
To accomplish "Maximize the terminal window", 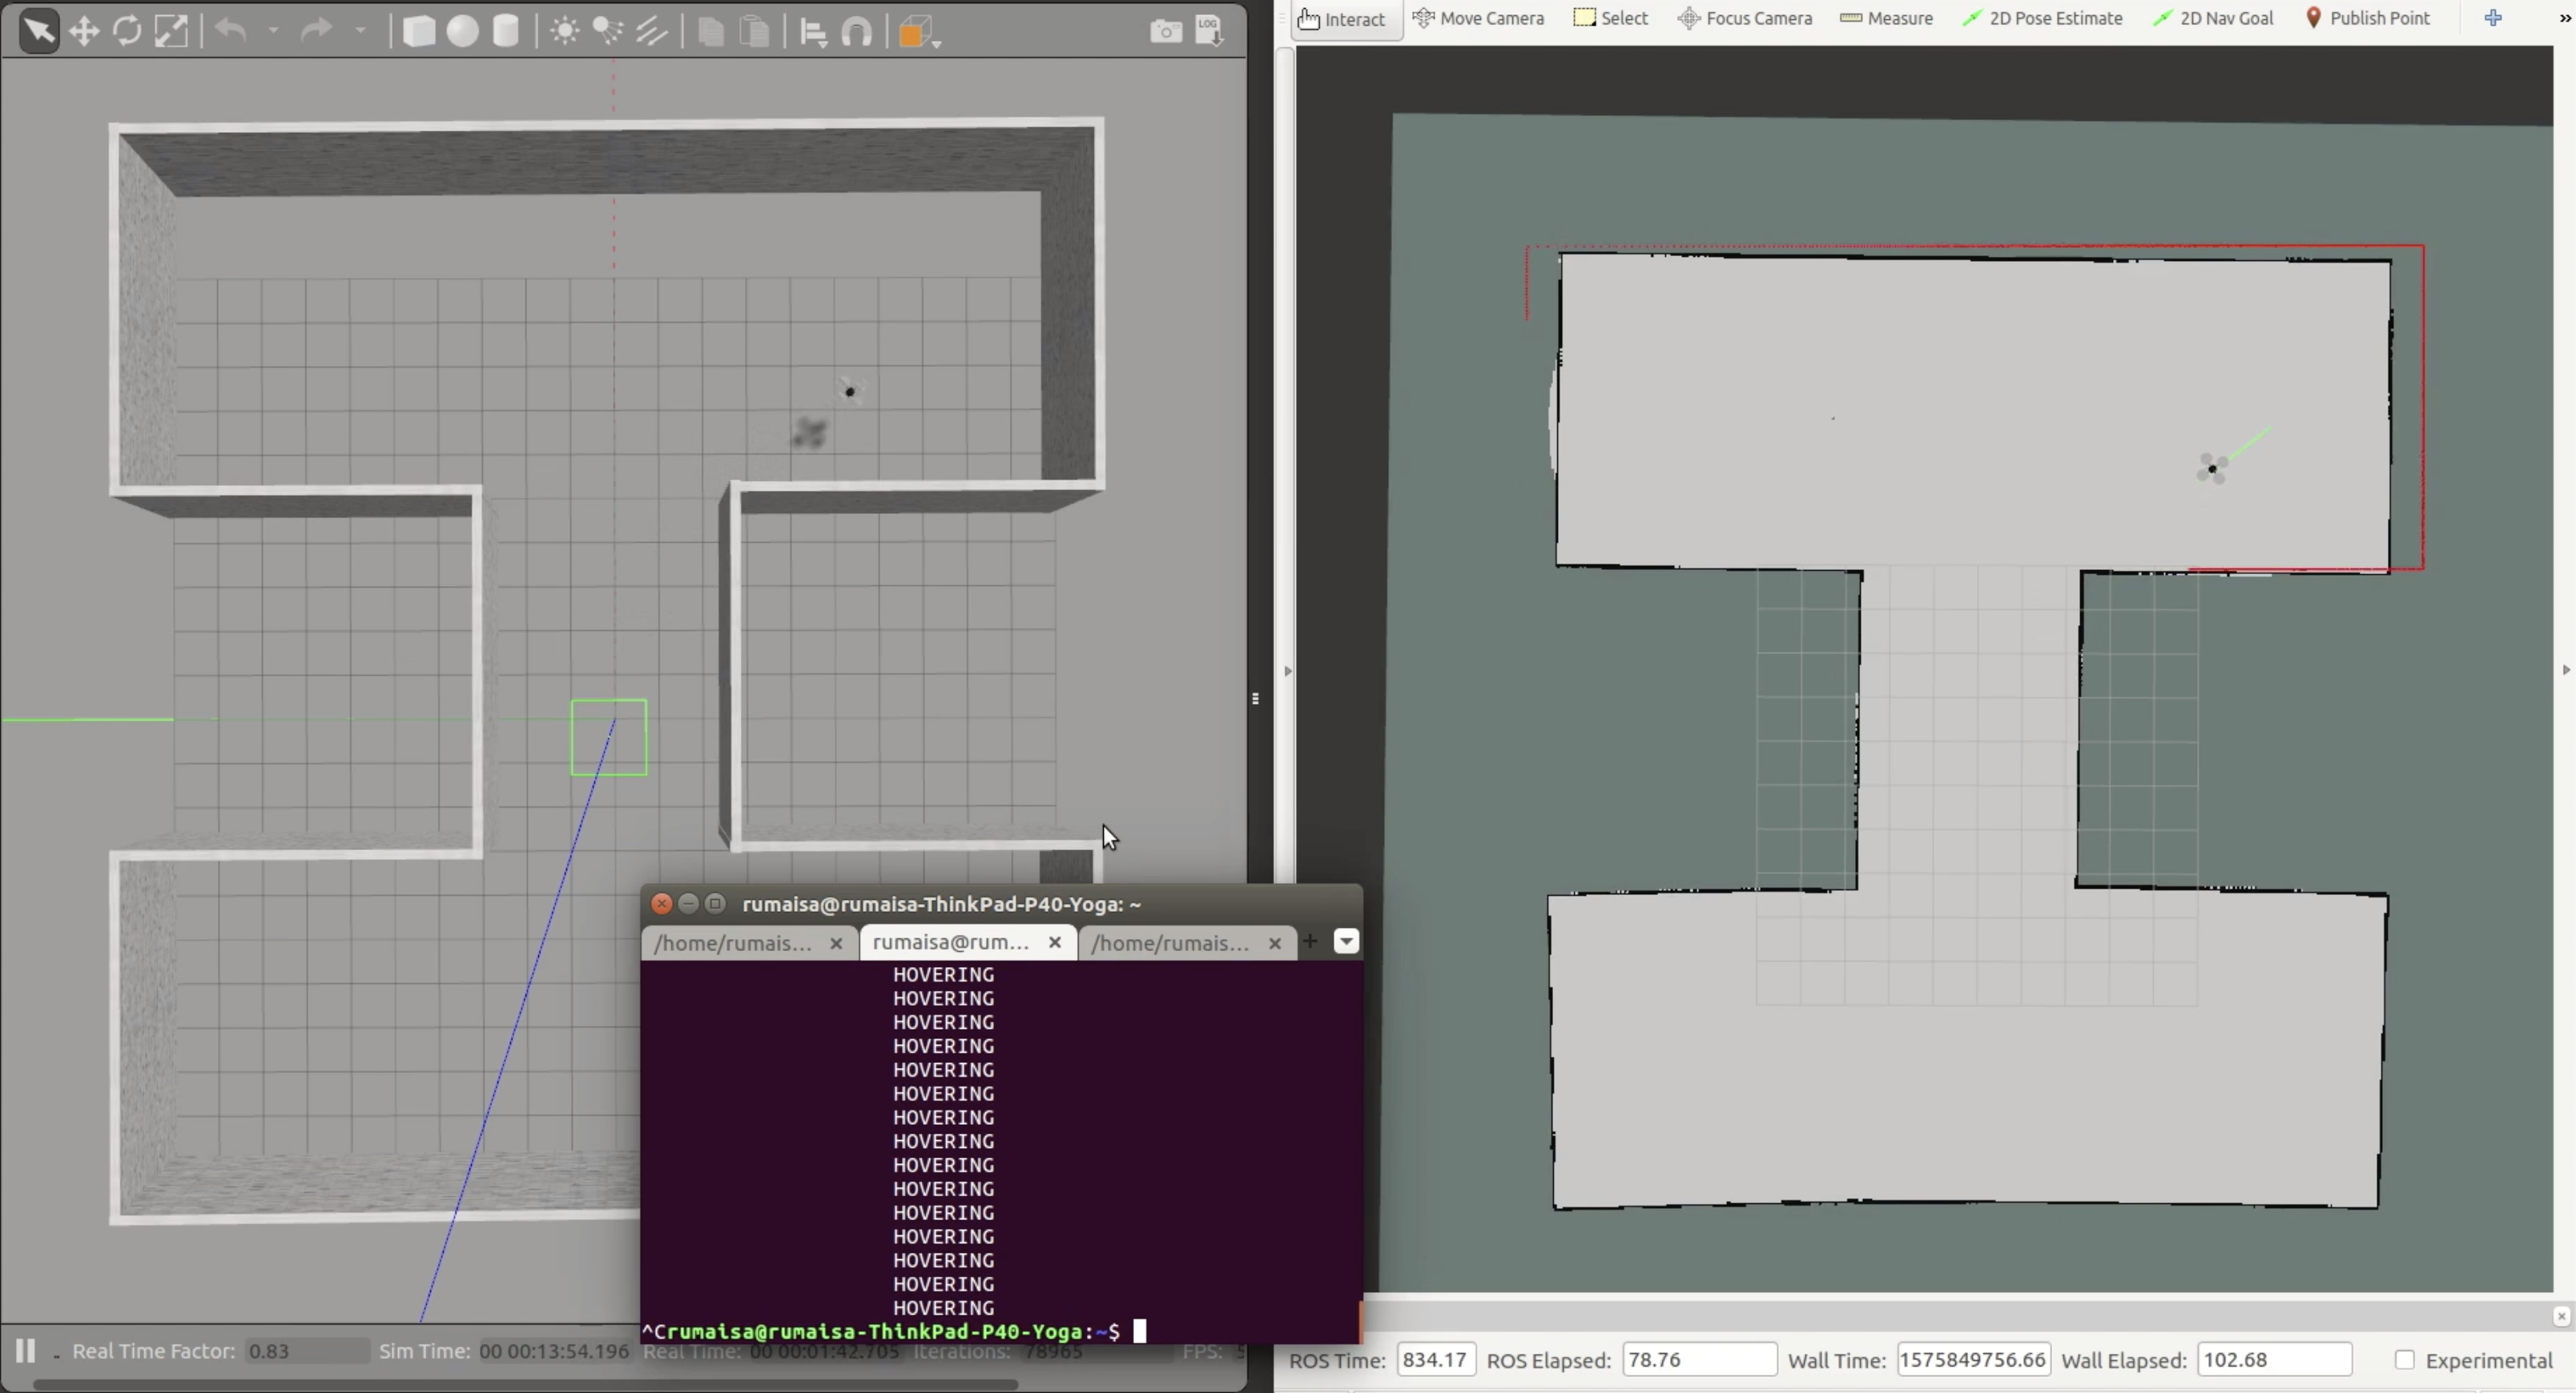I will tap(716, 903).
